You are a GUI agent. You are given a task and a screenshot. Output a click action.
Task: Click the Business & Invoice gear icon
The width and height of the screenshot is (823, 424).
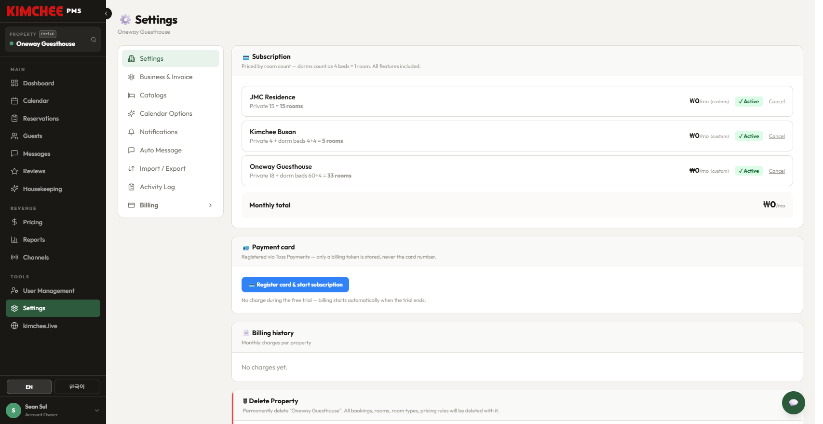tap(131, 77)
